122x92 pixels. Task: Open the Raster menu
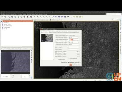point(24,14)
